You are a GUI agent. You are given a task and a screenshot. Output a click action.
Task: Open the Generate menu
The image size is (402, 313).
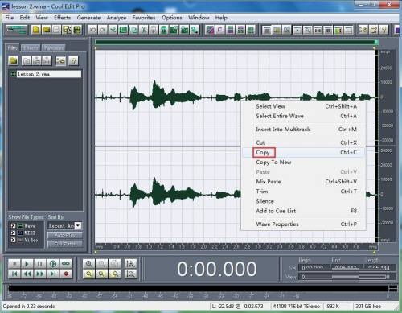pos(88,18)
